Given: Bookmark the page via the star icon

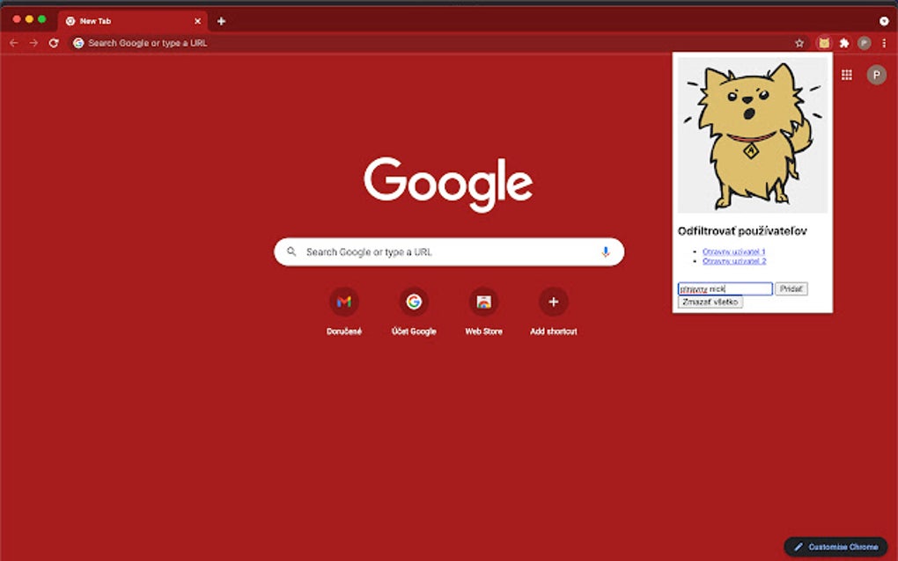Looking at the screenshot, I should [798, 42].
